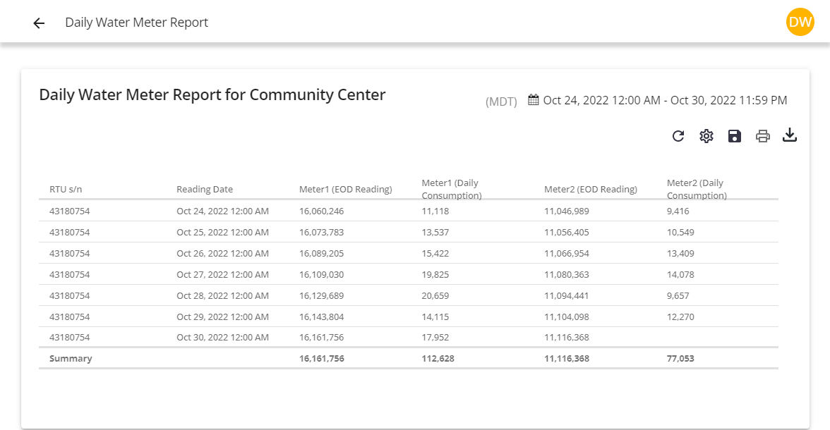
Task: Sort by Meter2 Daily Consumption column
Action: point(696,189)
